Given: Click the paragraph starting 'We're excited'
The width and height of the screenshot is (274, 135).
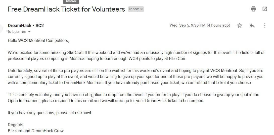Looking at the screenshot, I should point(136,55).
